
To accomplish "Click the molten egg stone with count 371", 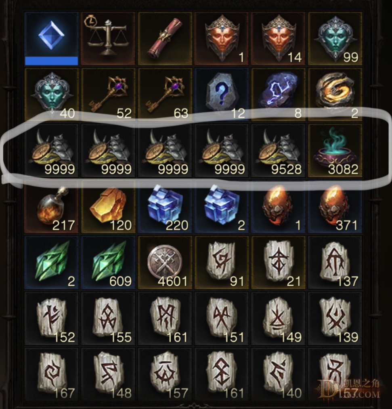I will [335, 206].
